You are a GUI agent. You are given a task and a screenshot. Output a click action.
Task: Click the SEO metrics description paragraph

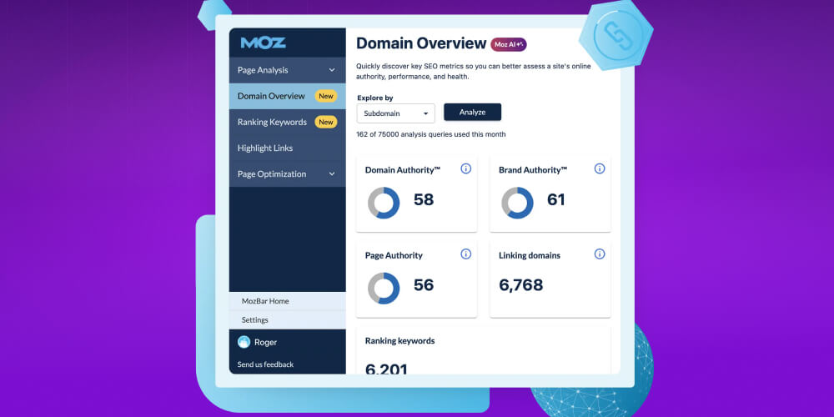coord(474,72)
